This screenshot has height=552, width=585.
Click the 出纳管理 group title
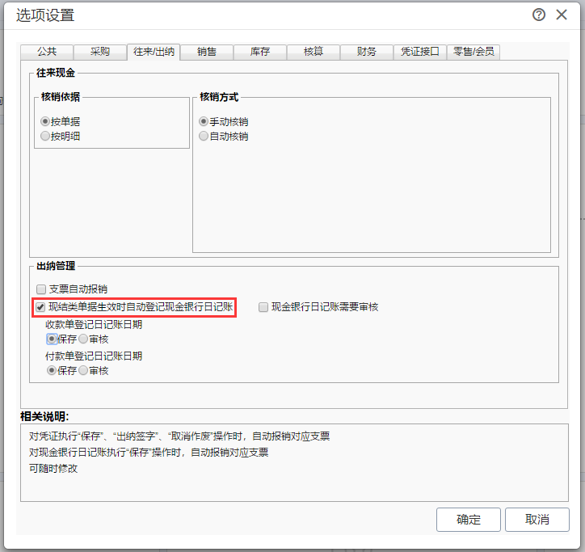56,266
